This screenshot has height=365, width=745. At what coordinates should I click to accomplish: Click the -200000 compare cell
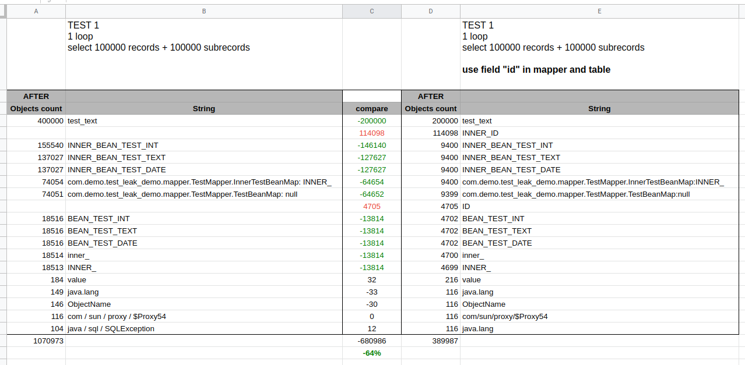pyautogui.click(x=372, y=121)
